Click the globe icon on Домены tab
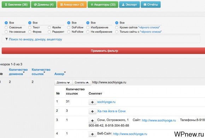This screenshot has width=205, height=138. [35, 5]
